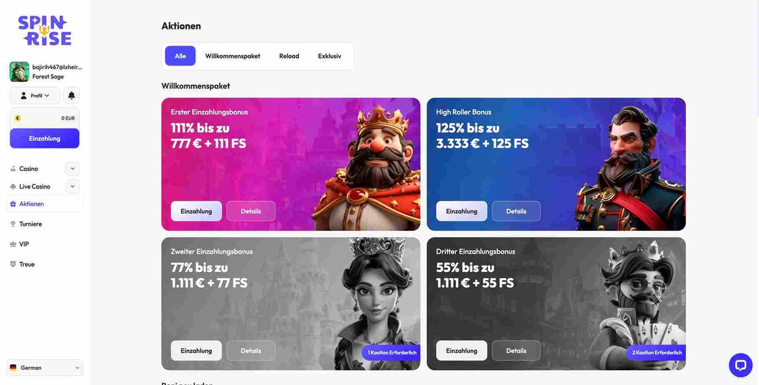Open Details of Erster Einzahlungsbonus

pos(251,211)
